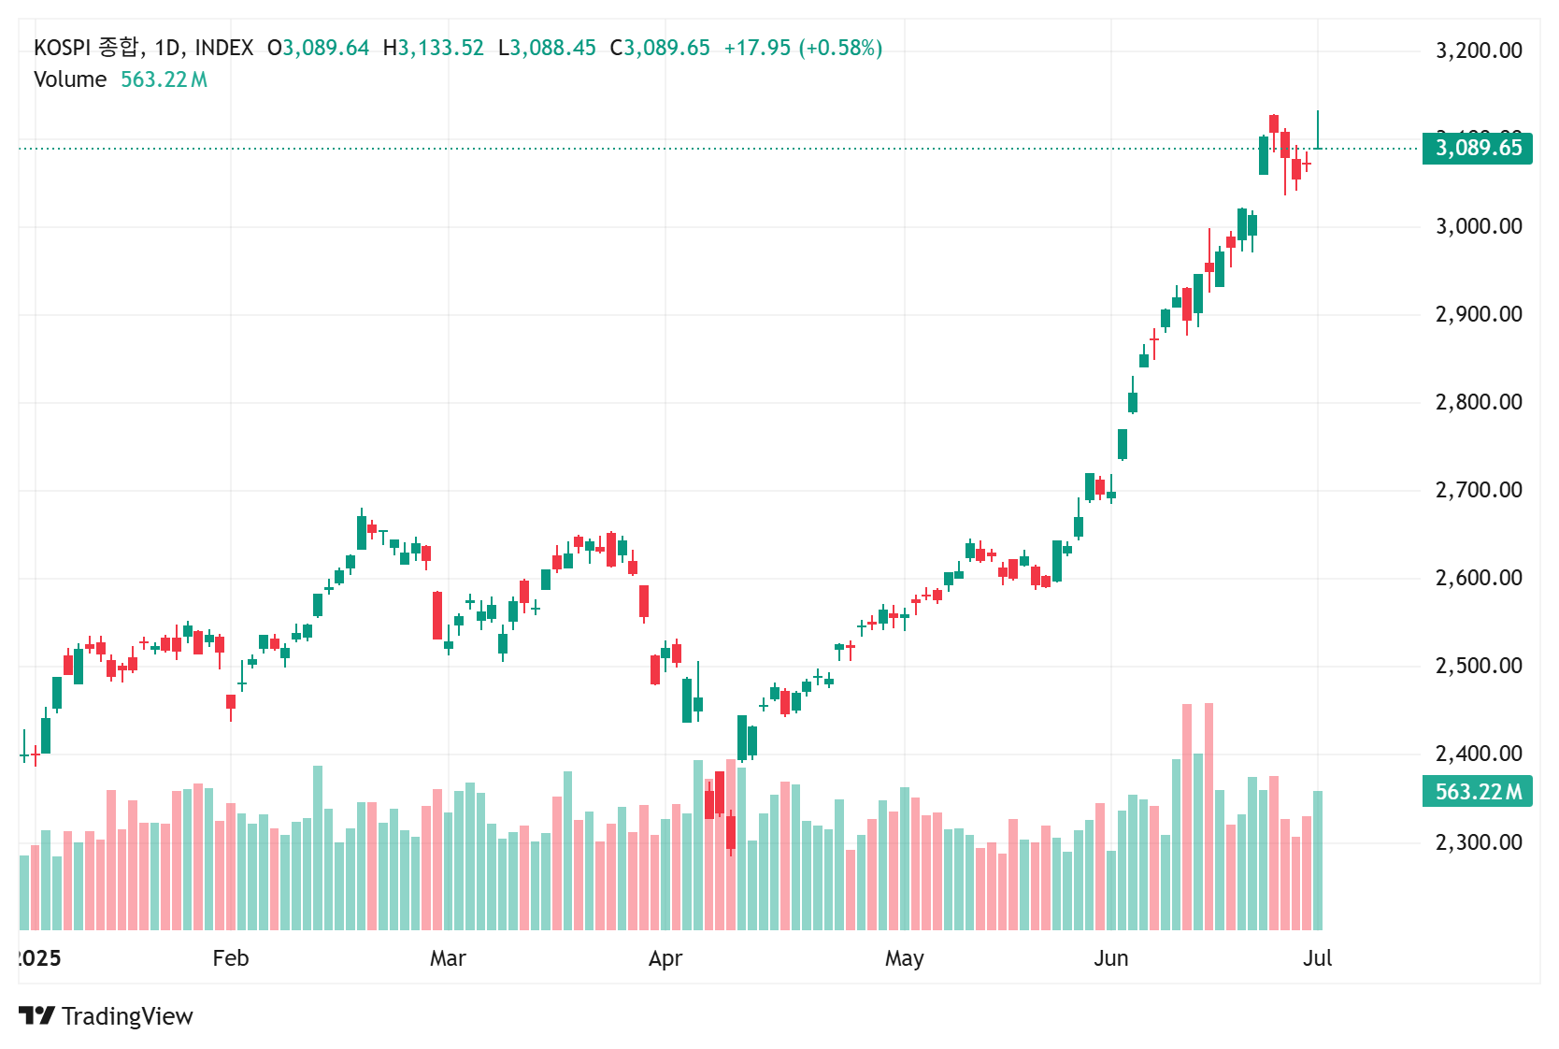
Task: Click the daily change +17.95 (+0.58%)
Action: pos(803,48)
